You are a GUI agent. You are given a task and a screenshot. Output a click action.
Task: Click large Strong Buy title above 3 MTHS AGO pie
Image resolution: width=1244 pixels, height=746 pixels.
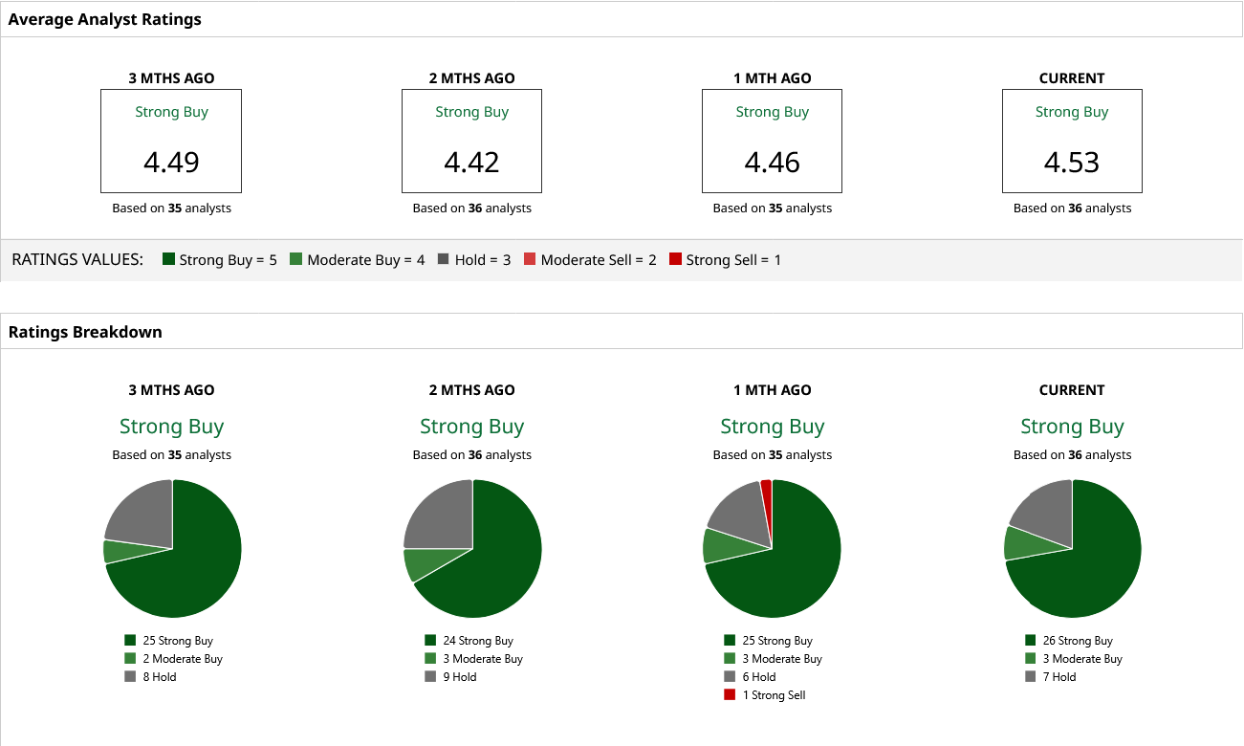tap(171, 427)
